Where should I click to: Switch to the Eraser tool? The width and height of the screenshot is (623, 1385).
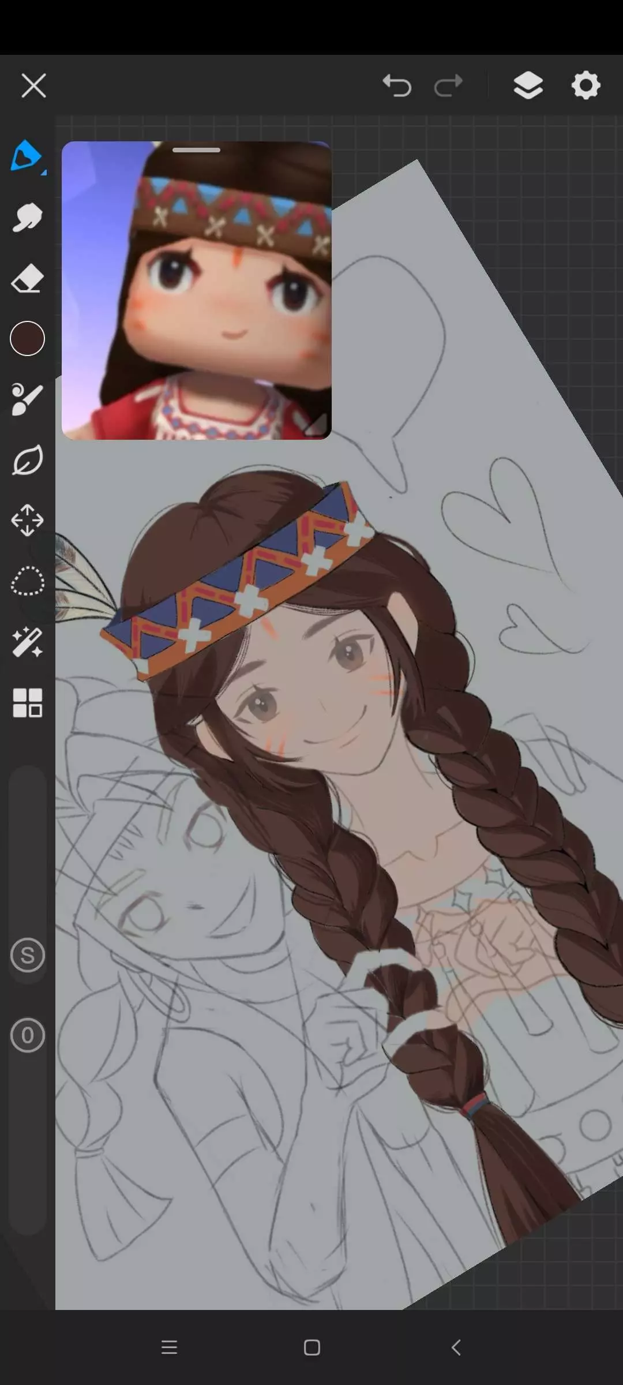[x=27, y=279]
